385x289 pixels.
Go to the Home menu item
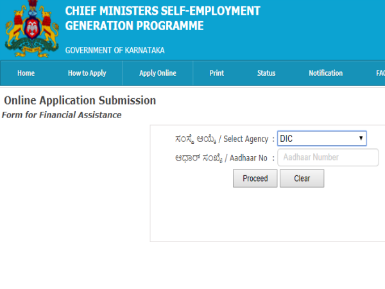pyautogui.click(x=26, y=73)
